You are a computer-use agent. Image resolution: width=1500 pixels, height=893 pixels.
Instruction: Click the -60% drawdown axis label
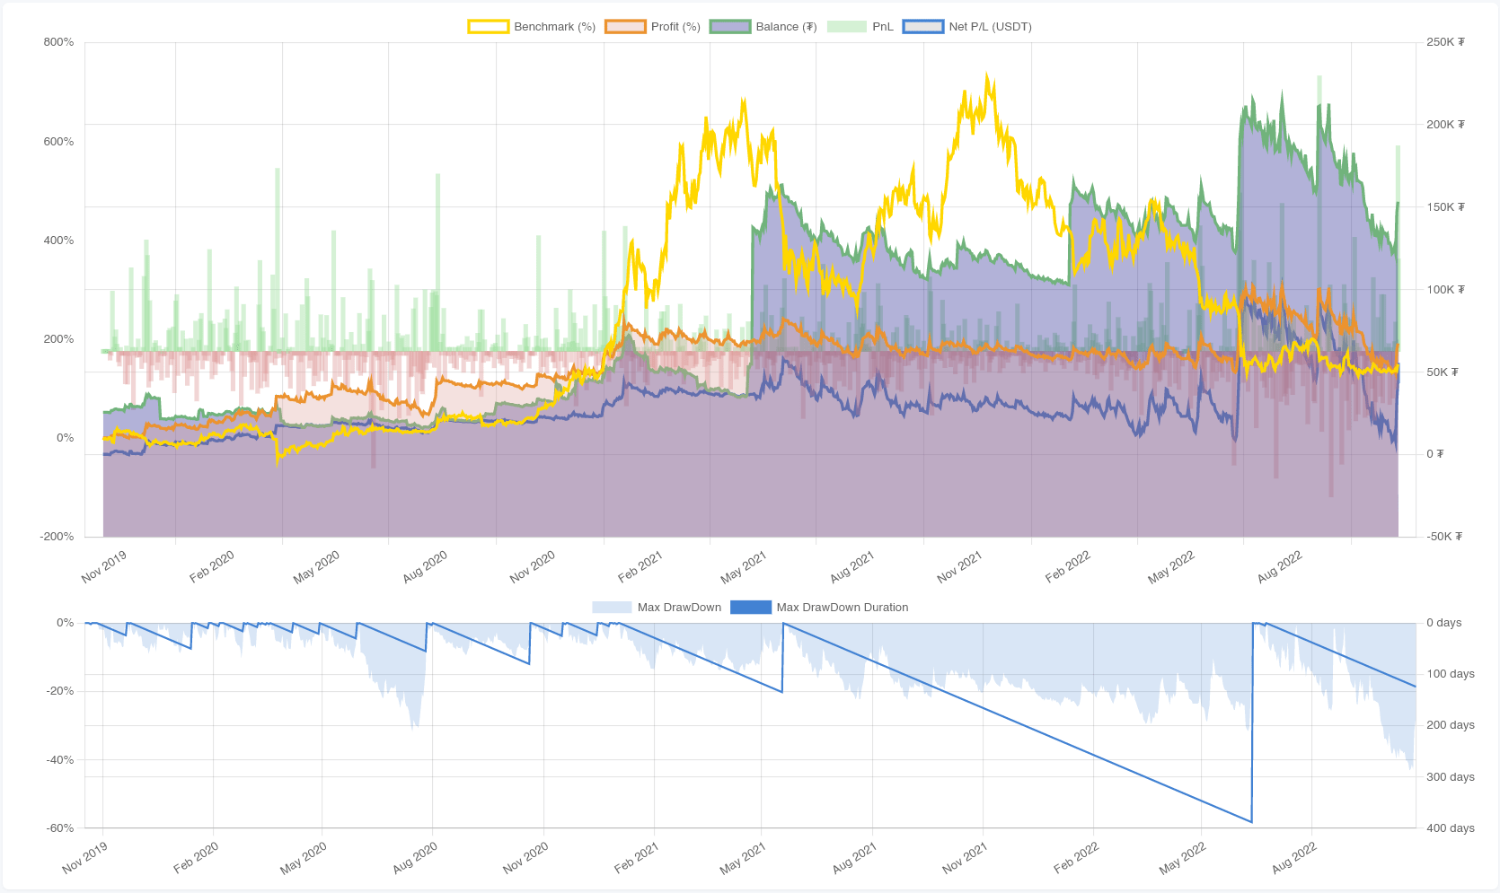pos(60,827)
